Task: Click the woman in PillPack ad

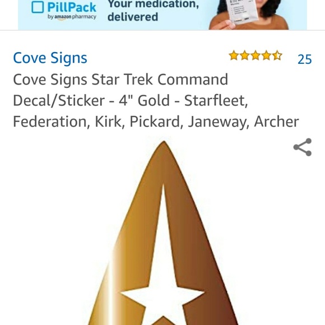Action: tap(249, 15)
